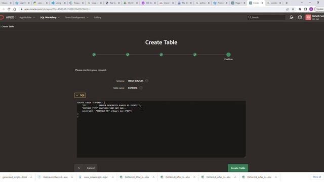Expand the SQL Workshop dropdown arrow

[x=59, y=18]
